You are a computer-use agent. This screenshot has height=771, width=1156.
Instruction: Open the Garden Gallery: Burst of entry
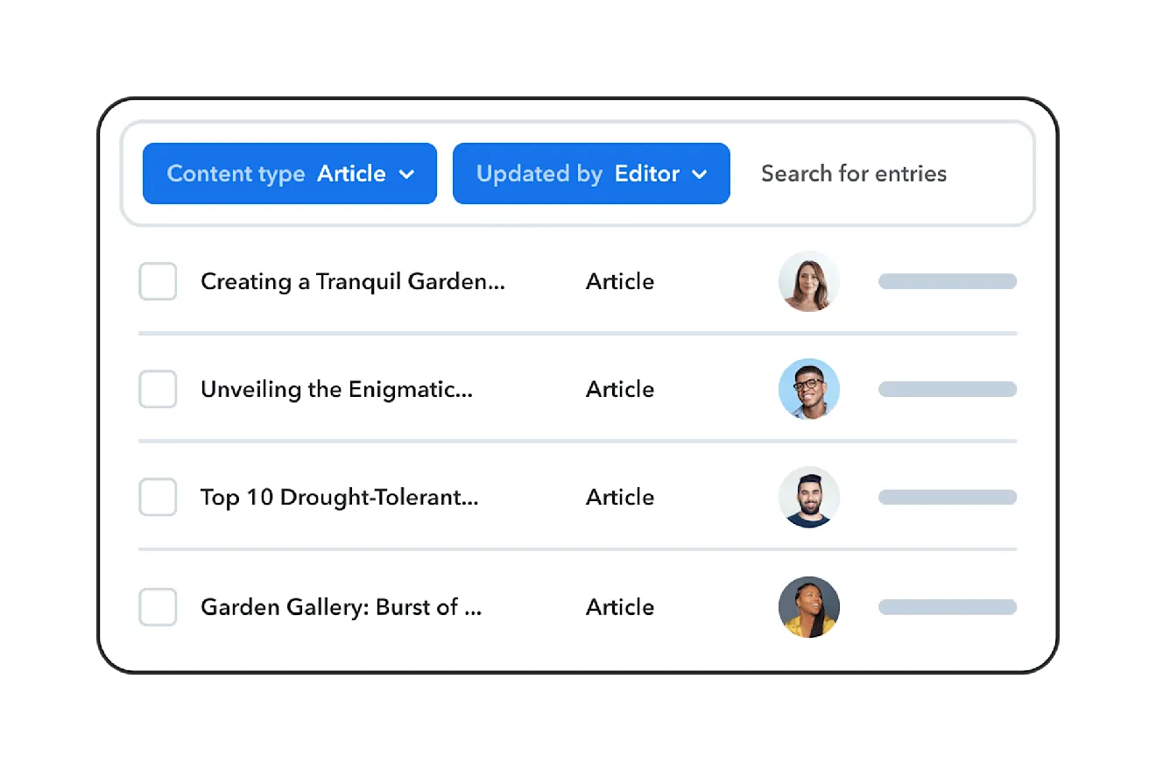coord(341,607)
